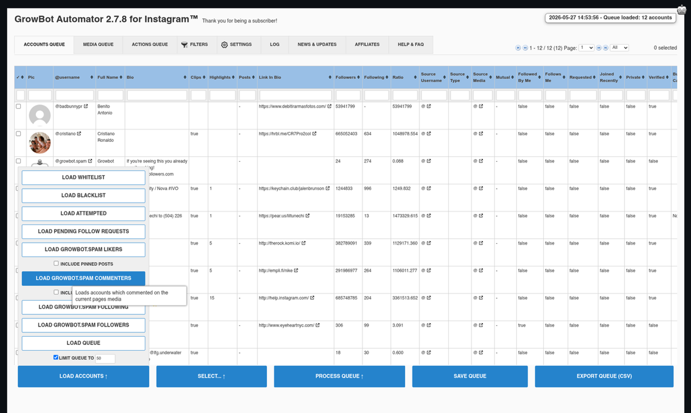Open Source Username link icon in growbot.spam row
Screen dimensions: 691x413
click(429, 161)
